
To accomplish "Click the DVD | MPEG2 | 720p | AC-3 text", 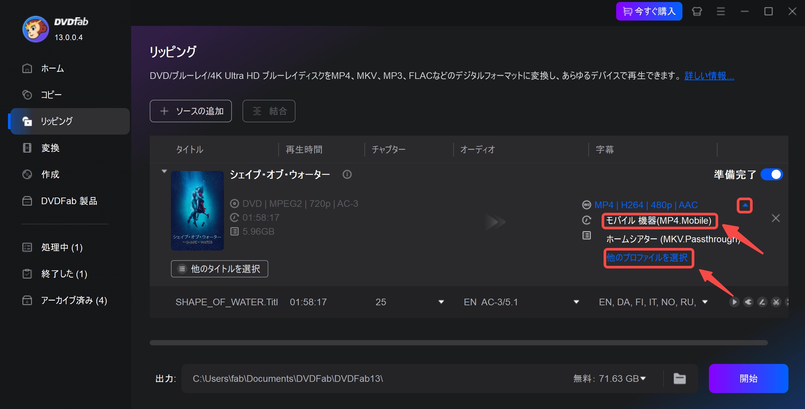I will 300,204.
